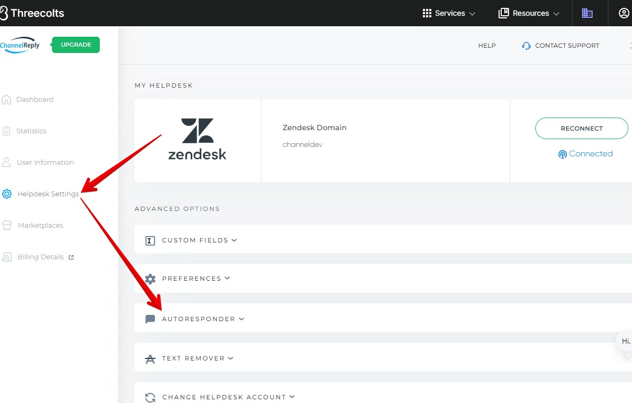Click the Helpdesk Settings gear icon

pos(7,194)
